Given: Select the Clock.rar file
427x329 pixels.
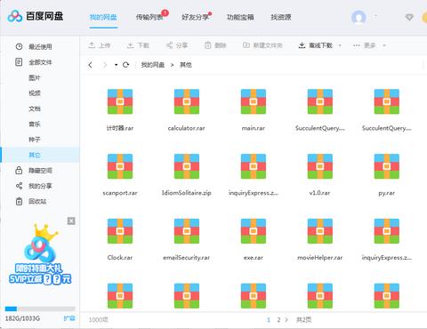Looking at the screenshot, I should (x=120, y=239).
